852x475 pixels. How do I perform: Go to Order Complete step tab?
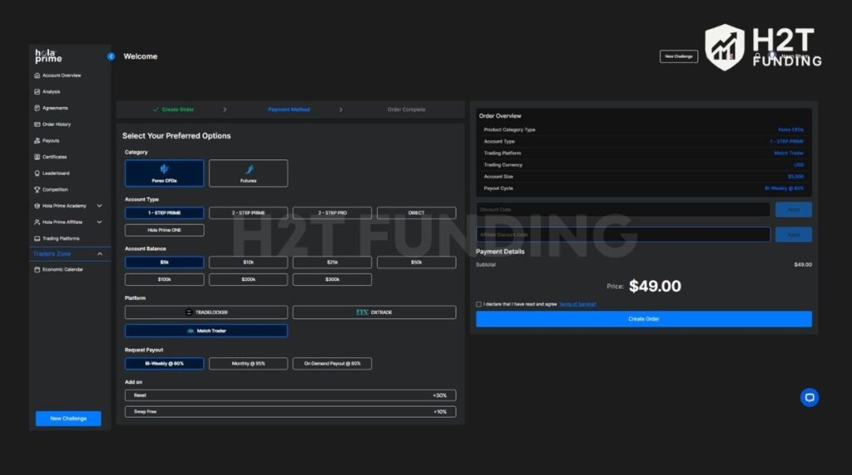406,110
